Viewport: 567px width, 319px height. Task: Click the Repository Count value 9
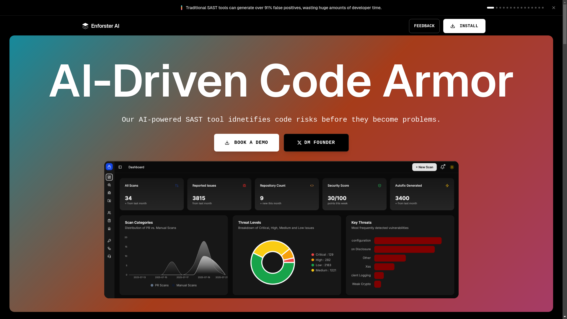coord(262,198)
